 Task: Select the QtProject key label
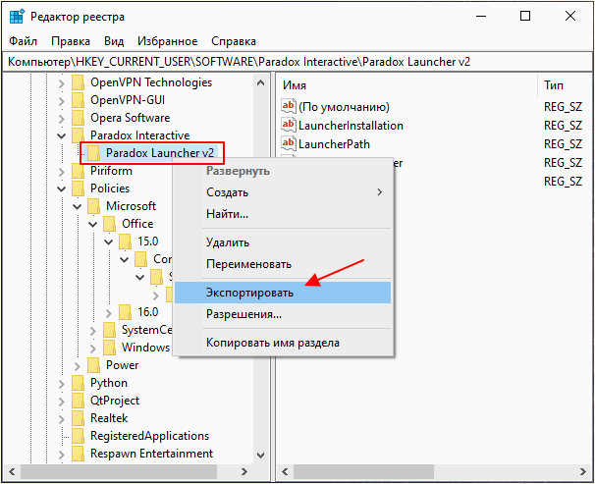point(115,401)
